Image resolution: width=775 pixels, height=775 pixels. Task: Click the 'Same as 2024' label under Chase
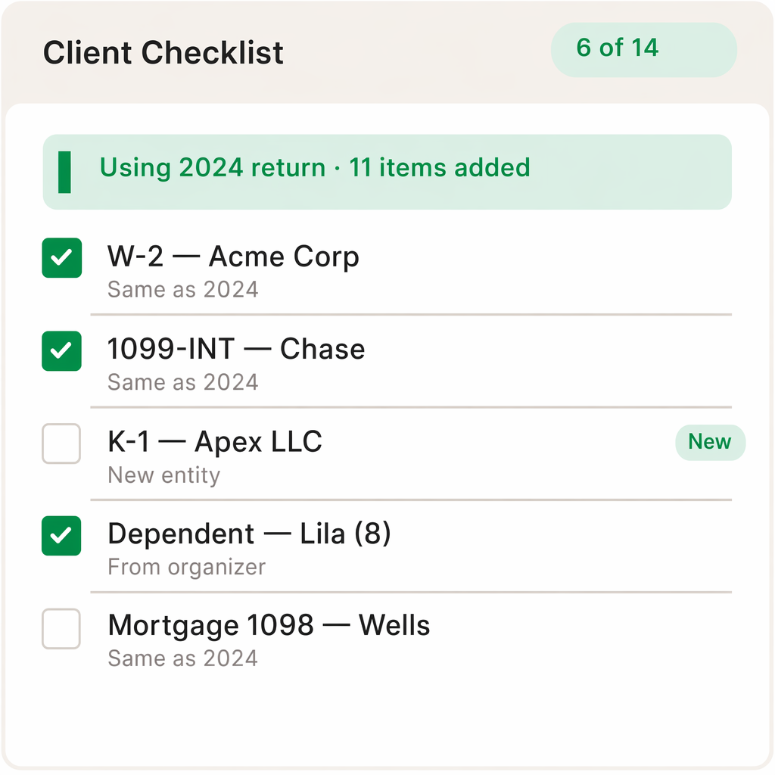(x=182, y=382)
